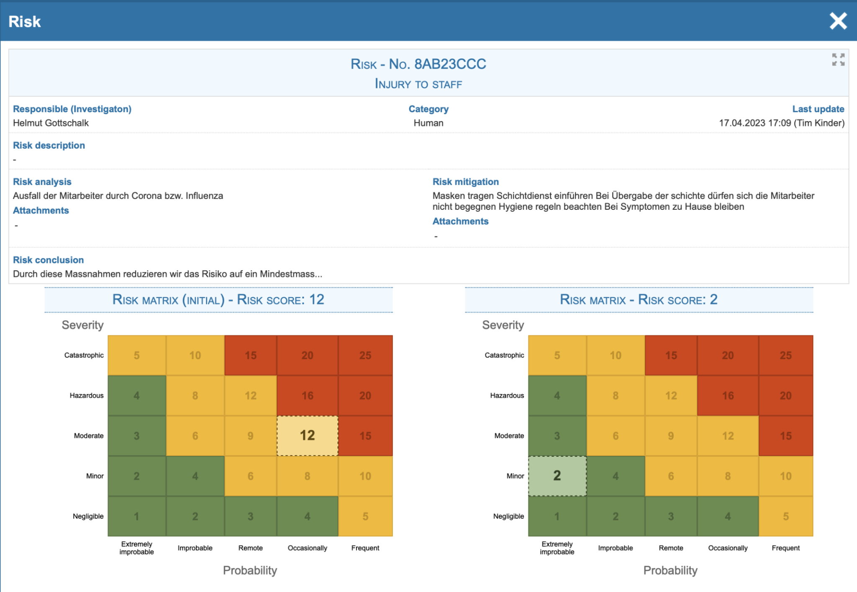Click the Responsible (Investigaton) heading
This screenshot has width=857, height=592.
(x=72, y=109)
